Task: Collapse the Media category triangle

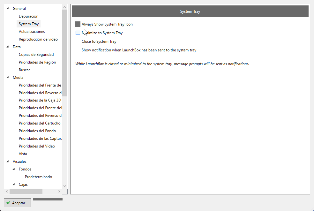Action: 8,78
